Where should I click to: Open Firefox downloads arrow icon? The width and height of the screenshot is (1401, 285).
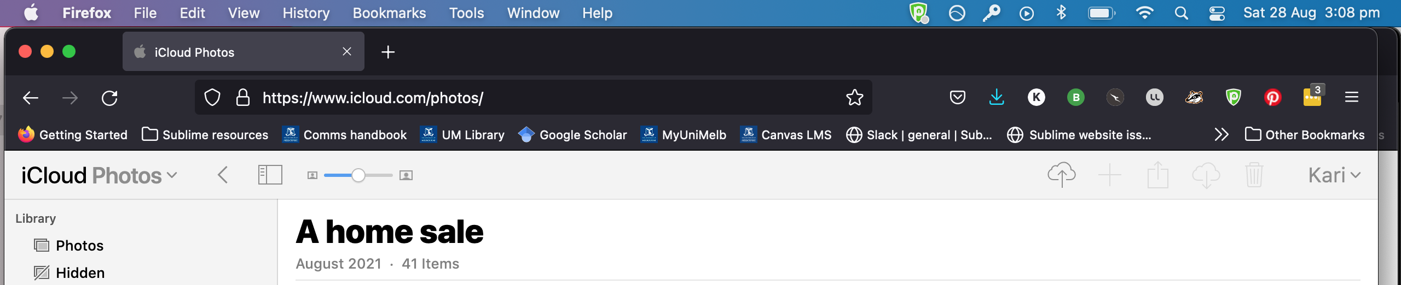[x=997, y=98]
